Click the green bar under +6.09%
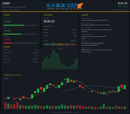Viewport: 130px width, 114px height. (12, 34)
